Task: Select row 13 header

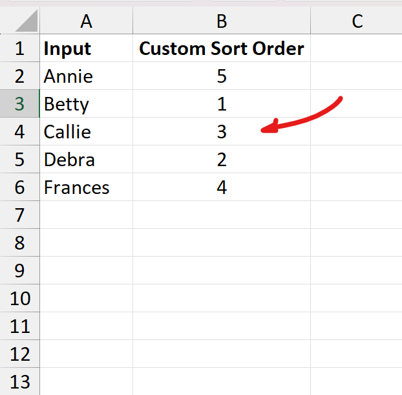Action: pos(19,381)
